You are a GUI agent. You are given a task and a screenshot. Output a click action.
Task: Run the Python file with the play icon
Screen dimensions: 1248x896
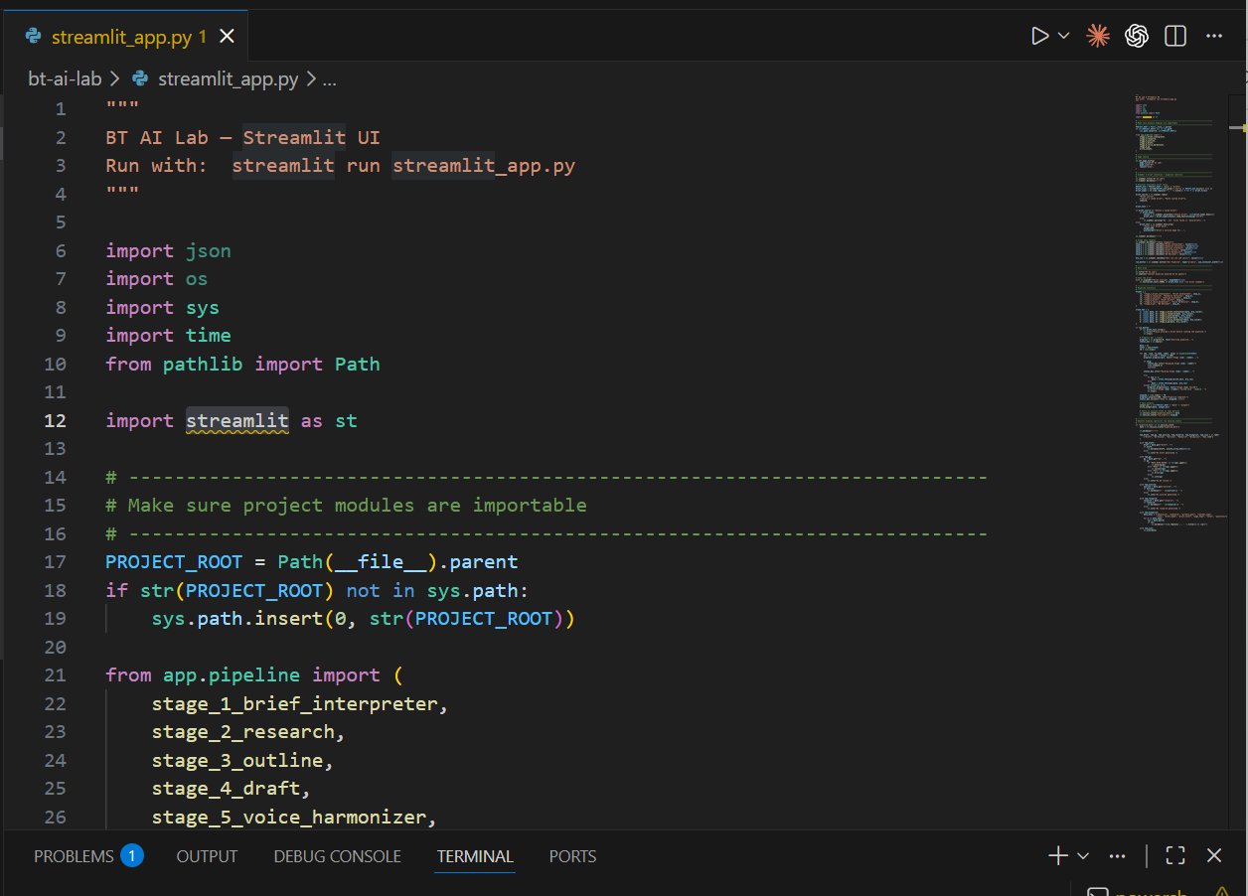pos(1038,35)
